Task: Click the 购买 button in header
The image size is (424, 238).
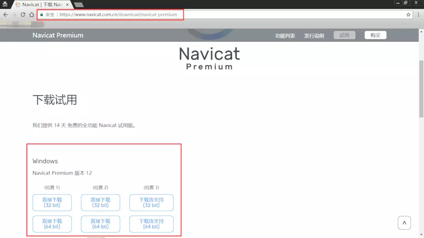Action: 375,35
